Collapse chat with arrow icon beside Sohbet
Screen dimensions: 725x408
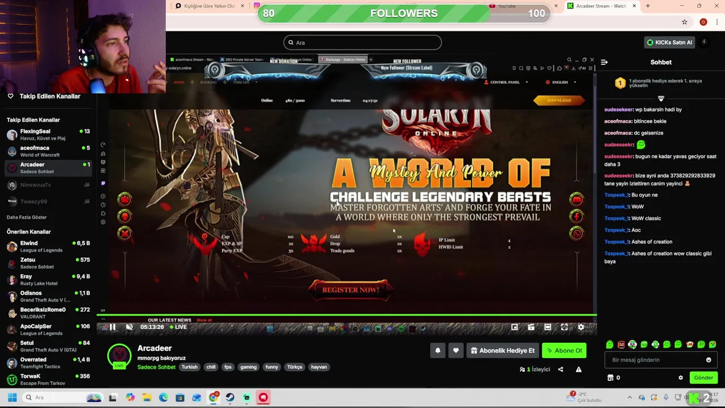point(604,62)
